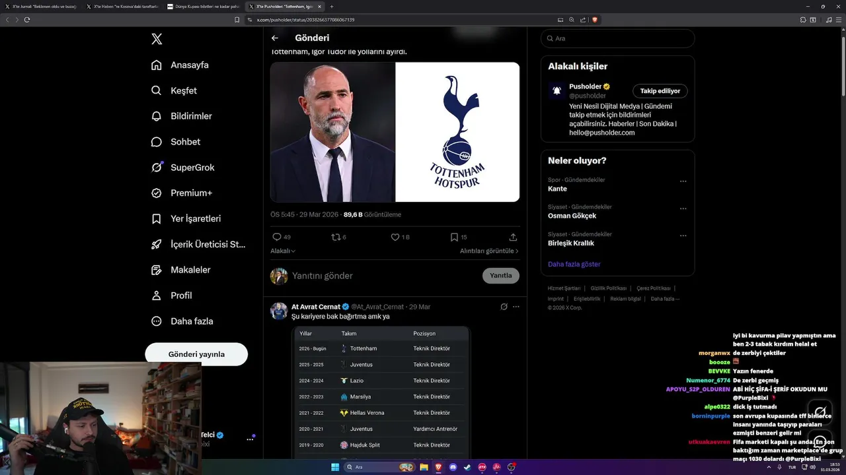Switch to Dünya Kupası biletleri tab

point(203,6)
